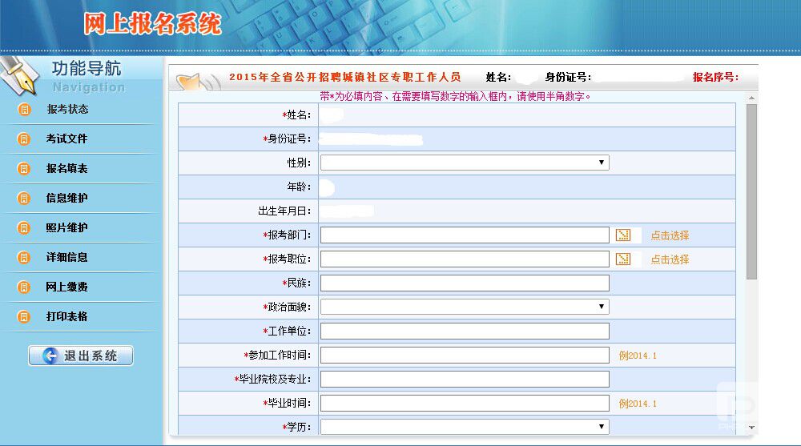Click the icon next to 信息维护
801x446 pixels.
click(24, 199)
